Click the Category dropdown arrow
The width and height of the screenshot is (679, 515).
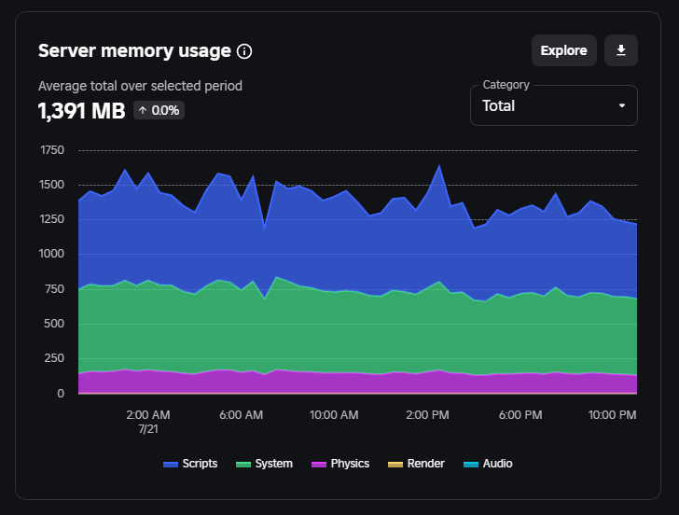click(622, 105)
